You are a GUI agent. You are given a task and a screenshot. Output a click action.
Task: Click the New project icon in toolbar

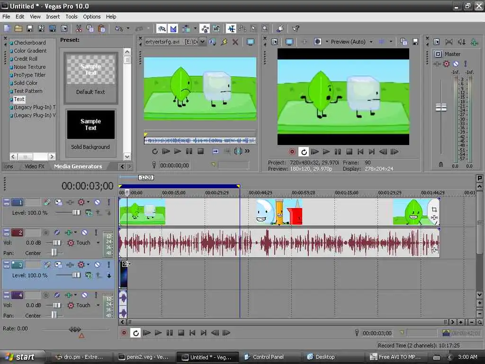pos(7,29)
